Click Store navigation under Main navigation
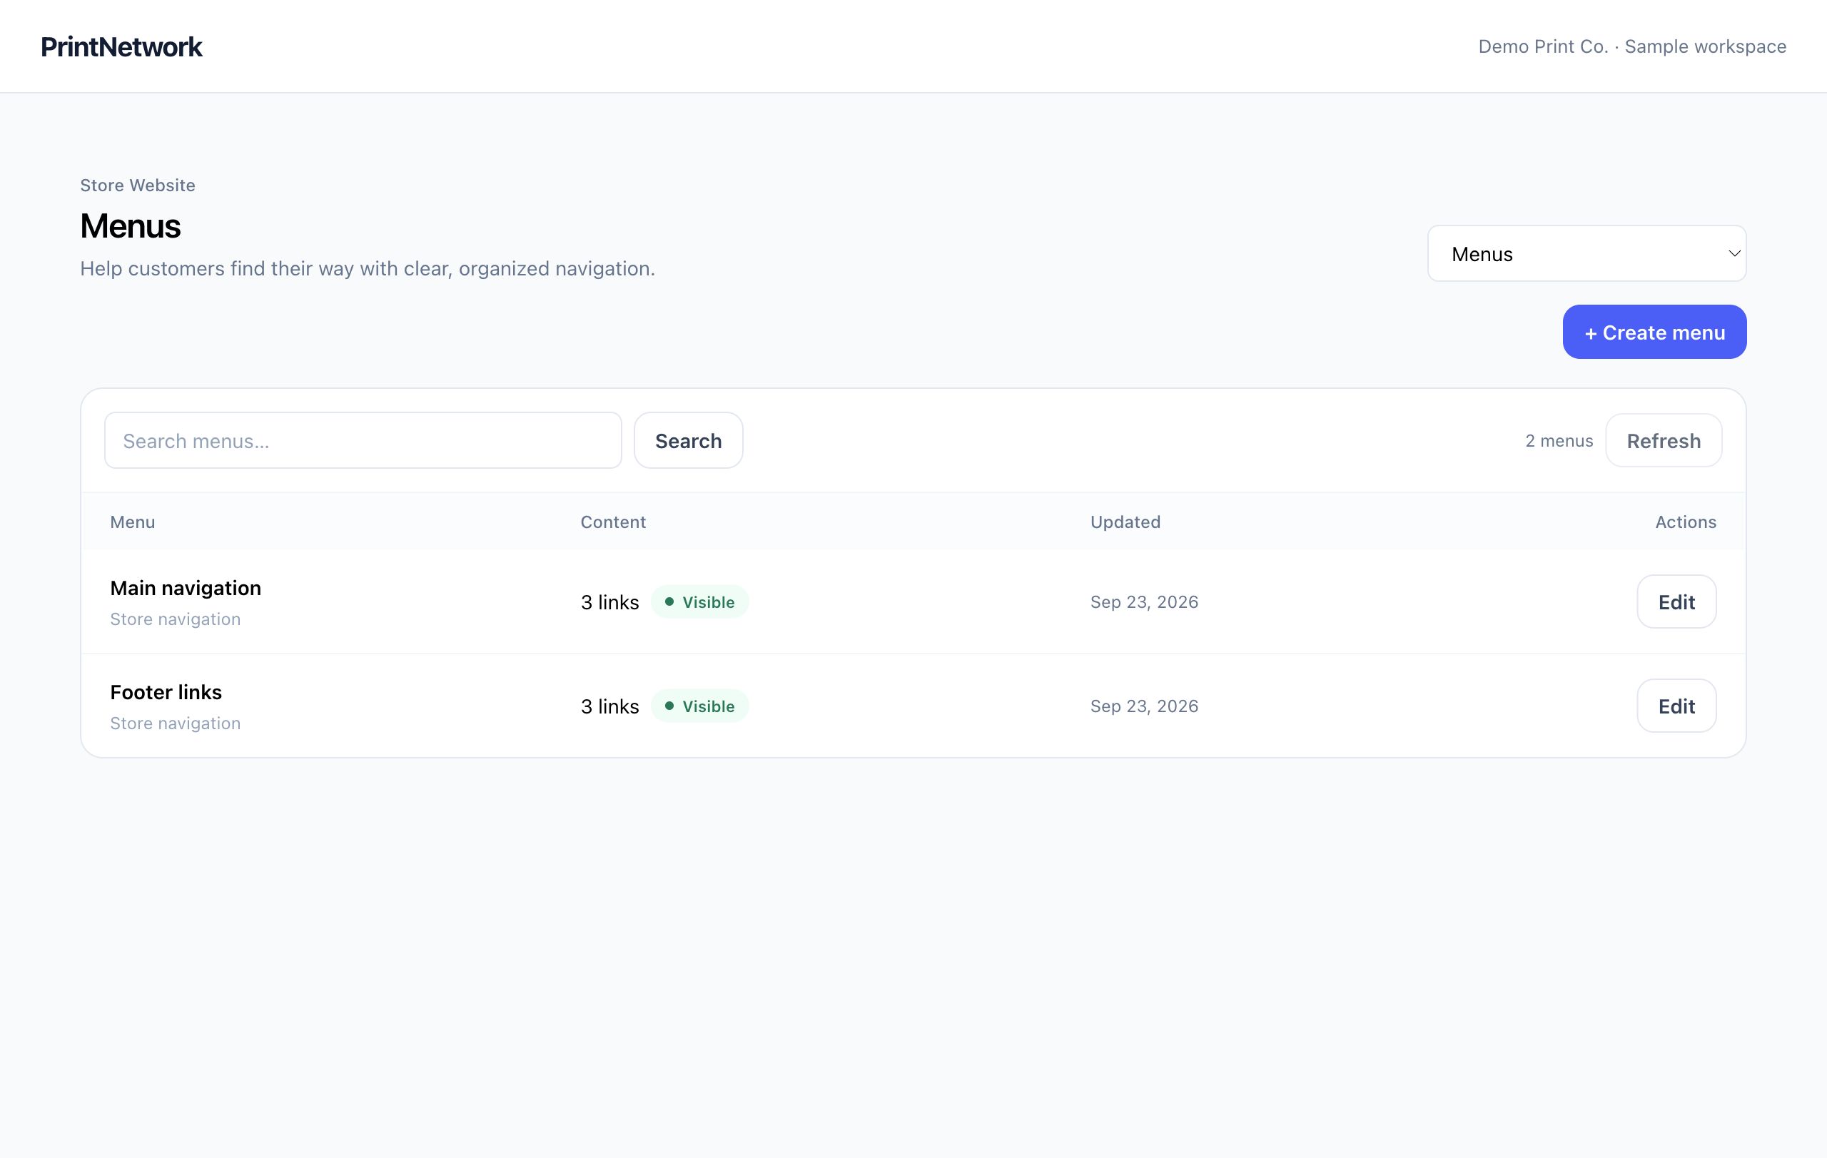Viewport: 1827px width, 1158px height. tap(176, 619)
